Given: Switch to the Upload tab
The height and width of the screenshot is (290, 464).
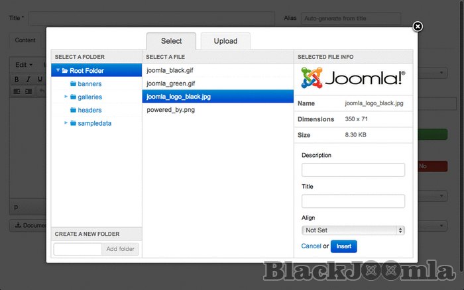Looking at the screenshot, I should 225,41.
